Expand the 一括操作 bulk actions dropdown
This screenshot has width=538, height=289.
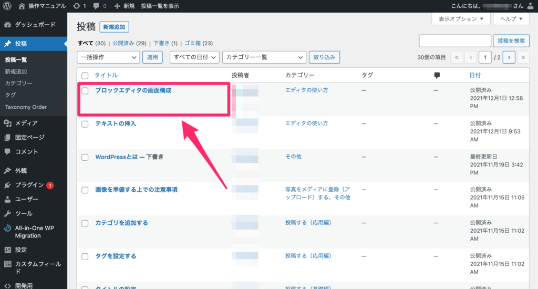(x=108, y=57)
